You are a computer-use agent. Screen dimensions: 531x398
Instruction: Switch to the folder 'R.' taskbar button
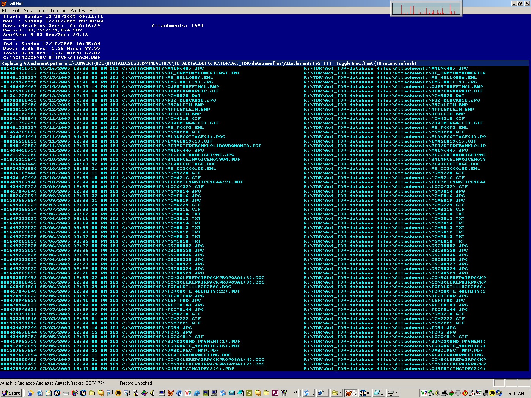(337, 393)
